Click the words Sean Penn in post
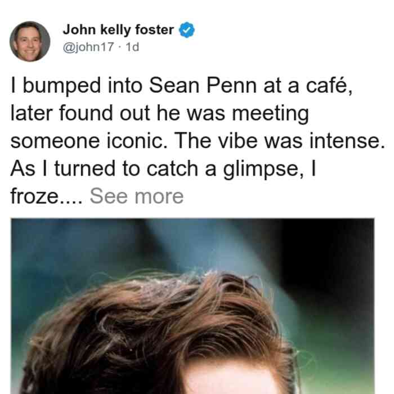 tap(203, 85)
